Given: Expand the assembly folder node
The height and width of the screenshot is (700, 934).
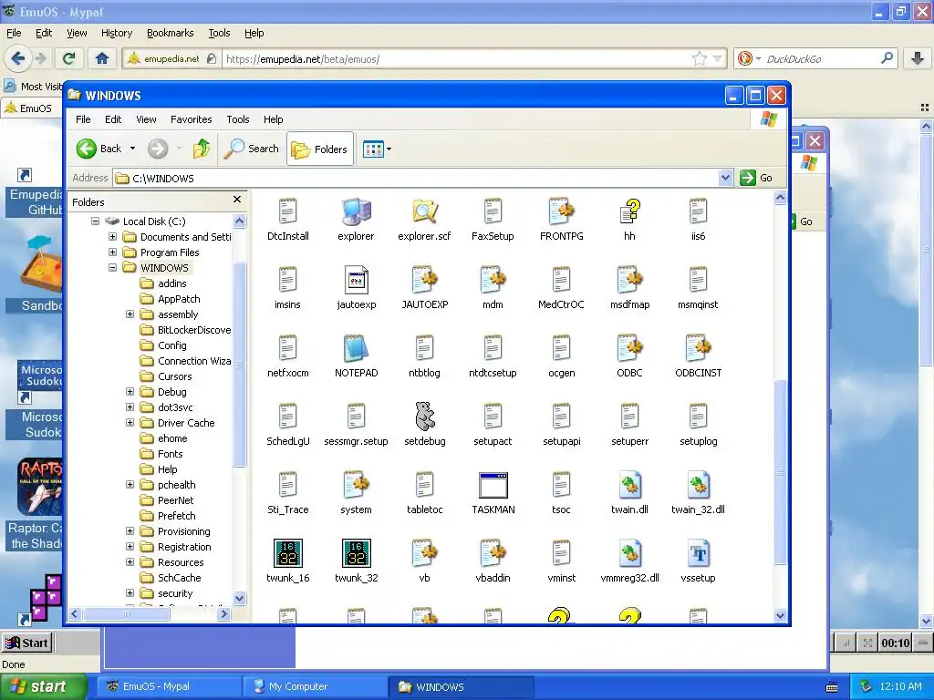Looking at the screenshot, I should (x=130, y=314).
